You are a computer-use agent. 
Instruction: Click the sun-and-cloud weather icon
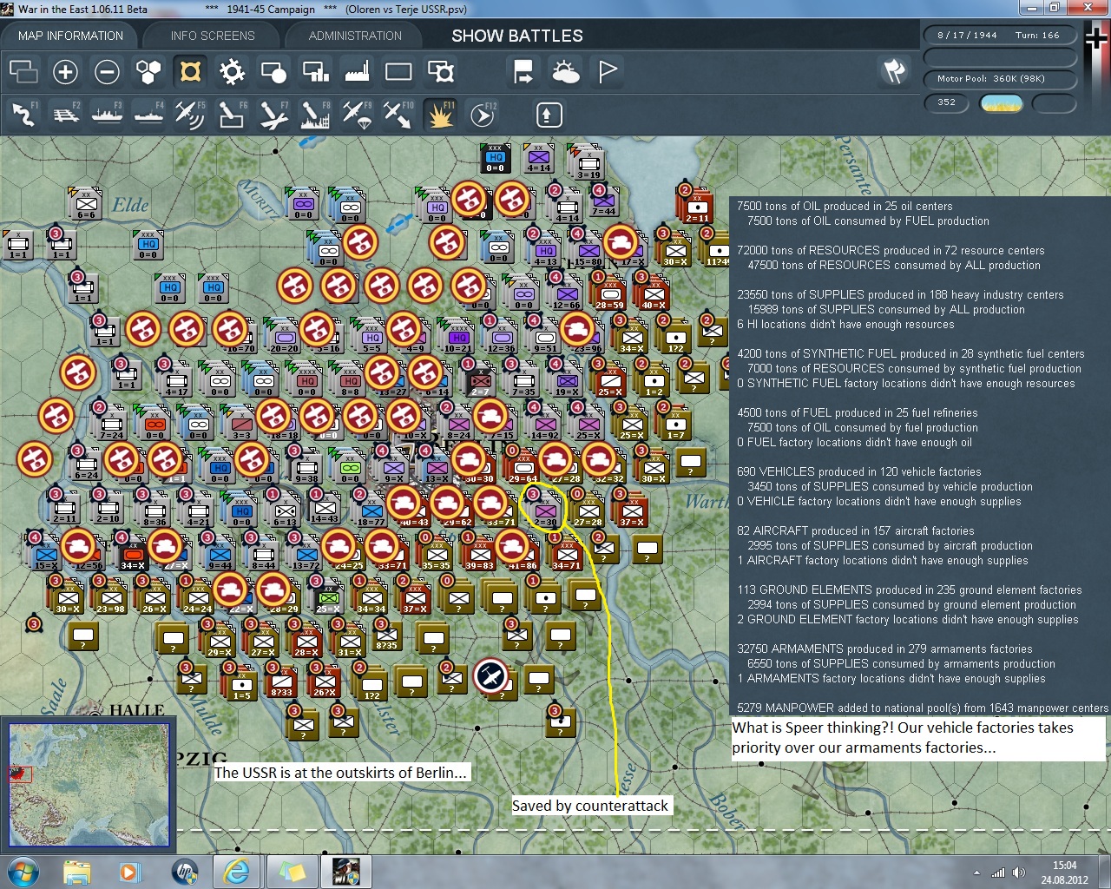(x=565, y=71)
